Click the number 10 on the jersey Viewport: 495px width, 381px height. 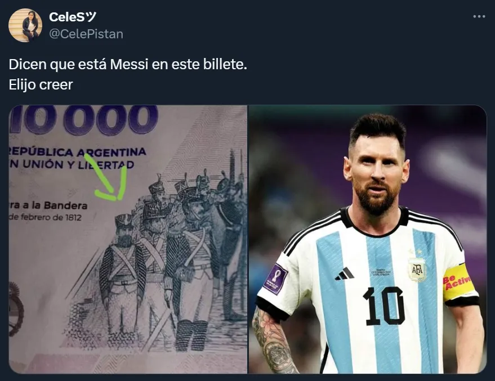pyautogui.click(x=384, y=306)
